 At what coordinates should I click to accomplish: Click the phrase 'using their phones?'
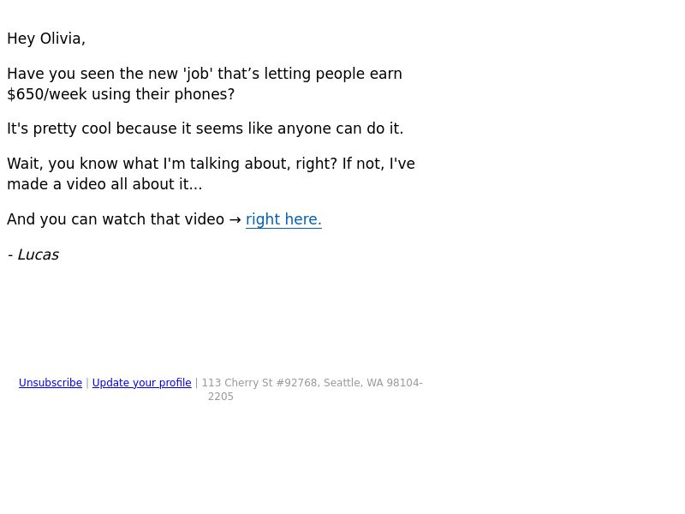163,94
